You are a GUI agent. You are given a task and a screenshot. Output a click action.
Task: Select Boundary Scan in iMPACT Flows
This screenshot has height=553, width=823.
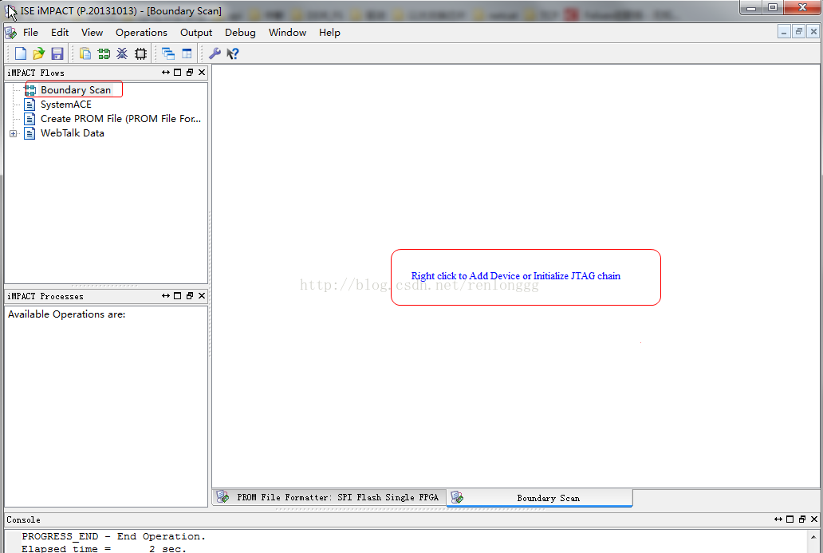[76, 90]
